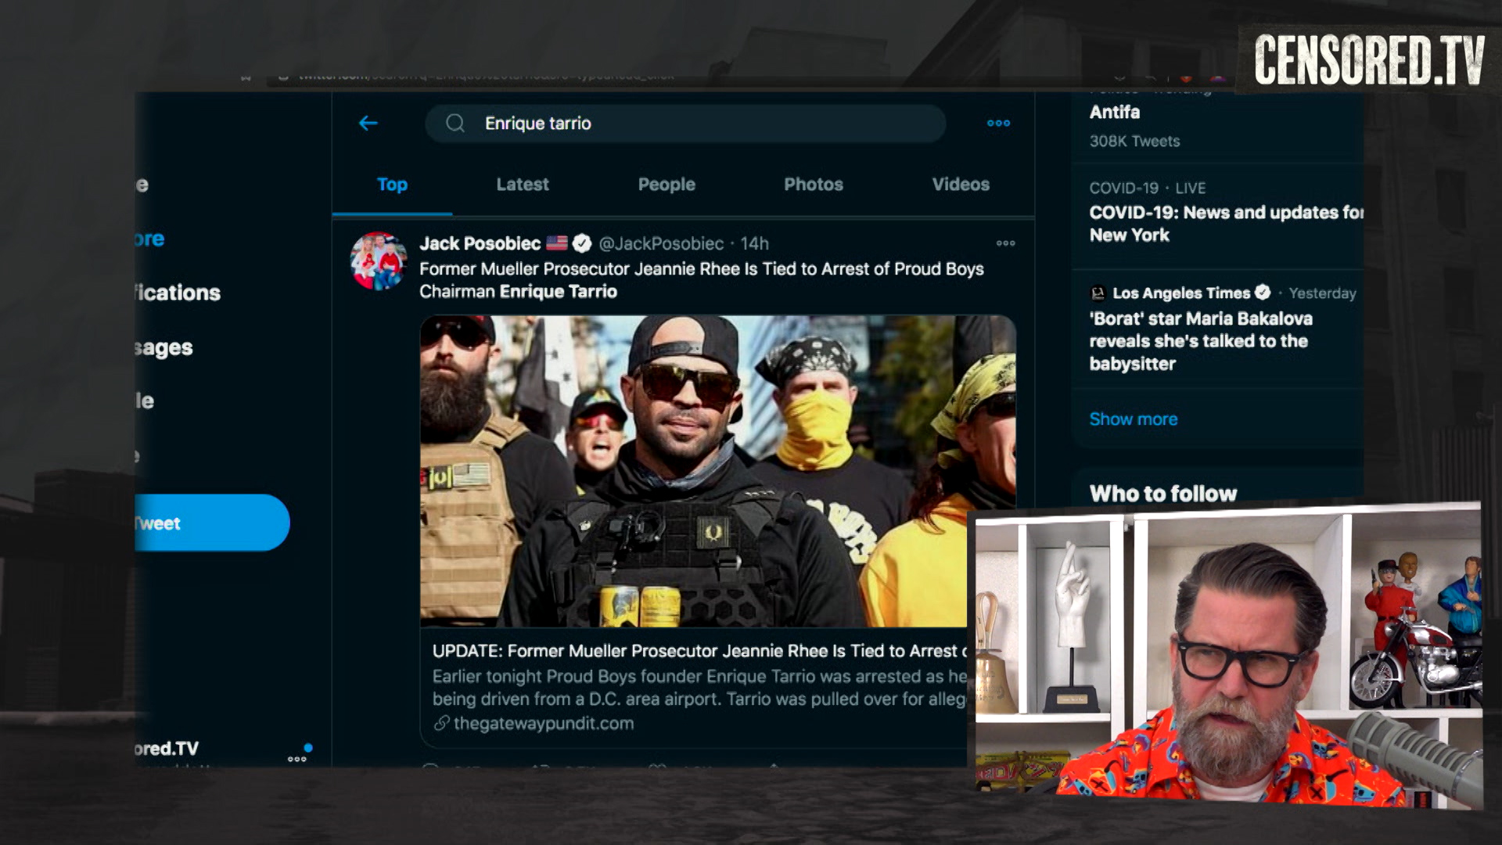1502x845 pixels.
Task: Click the Censored.TV account label in the sidebar
Action: (x=167, y=748)
